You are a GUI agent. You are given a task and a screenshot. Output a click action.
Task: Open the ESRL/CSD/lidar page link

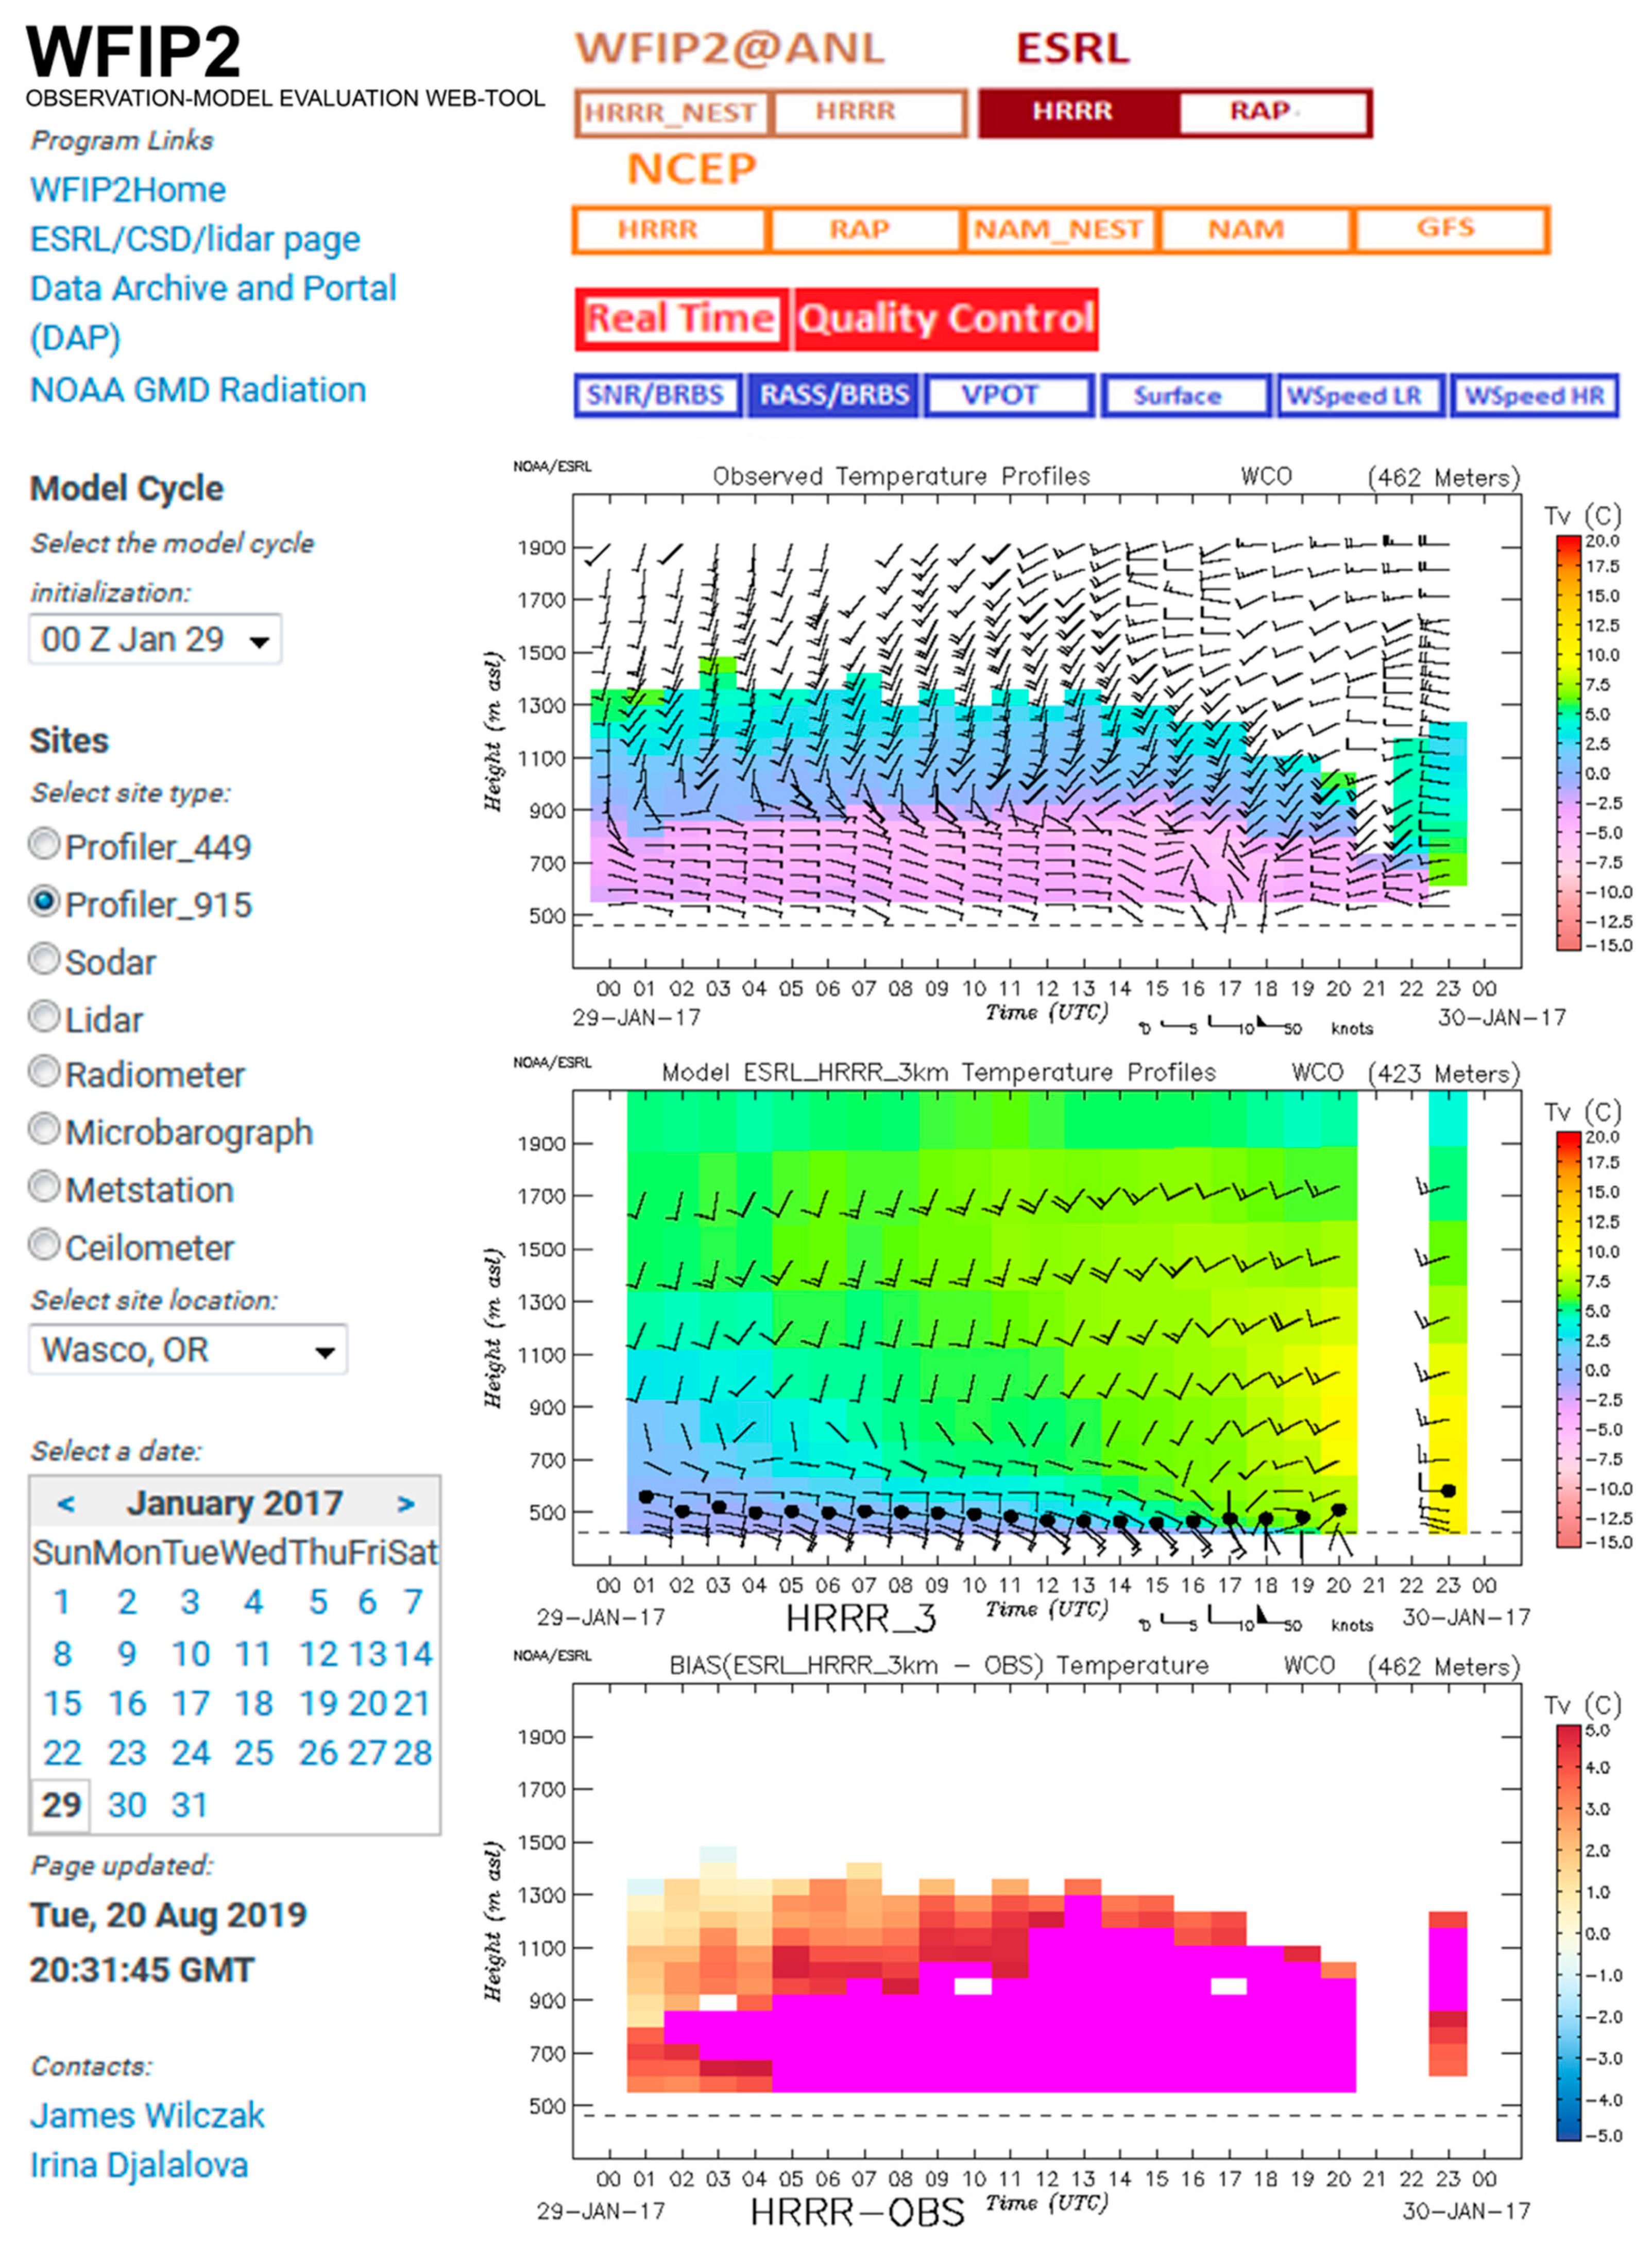[x=195, y=240]
